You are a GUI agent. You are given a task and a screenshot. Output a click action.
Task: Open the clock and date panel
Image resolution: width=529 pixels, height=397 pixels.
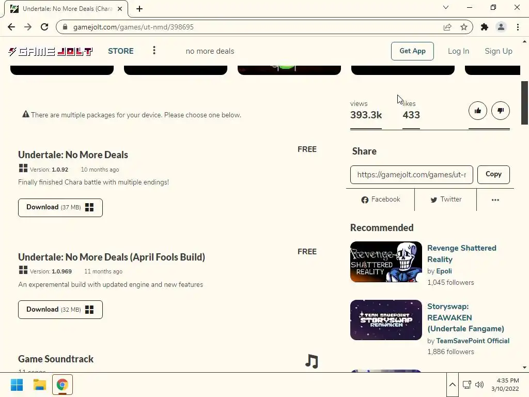505,385
